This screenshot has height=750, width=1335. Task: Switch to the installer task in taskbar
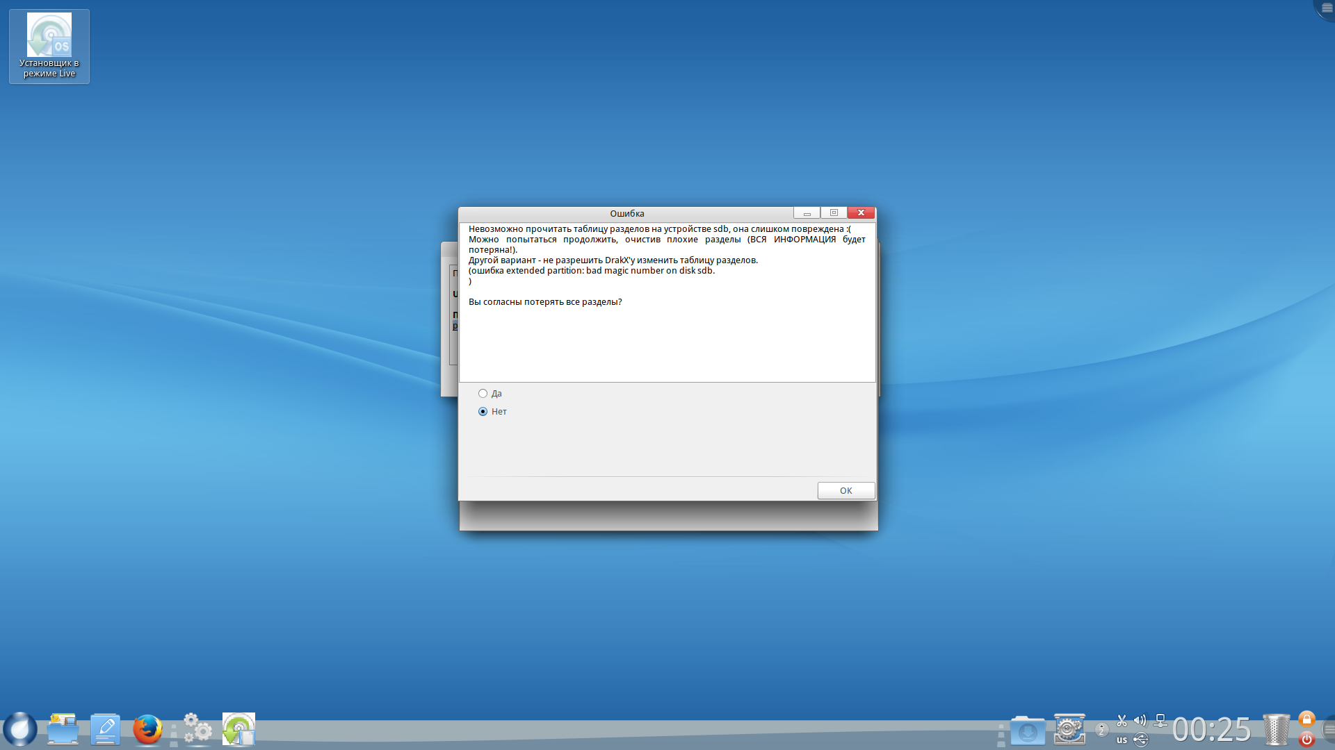coord(238,729)
